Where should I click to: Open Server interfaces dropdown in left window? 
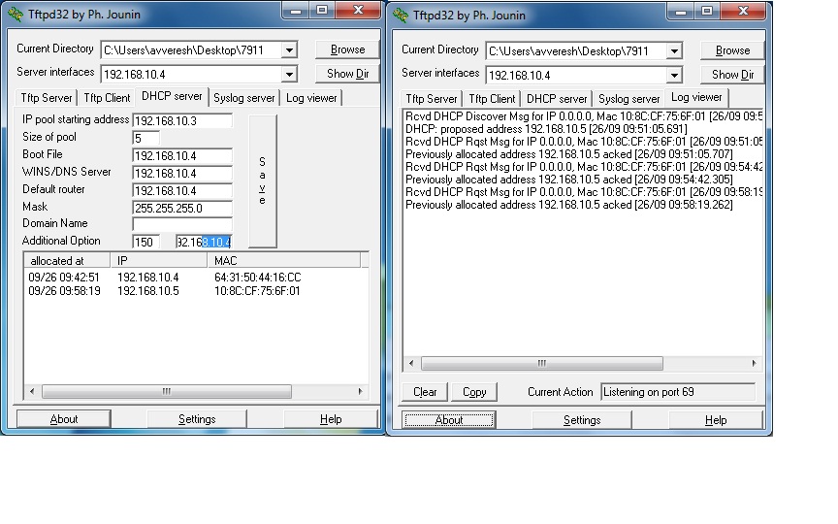(289, 74)
